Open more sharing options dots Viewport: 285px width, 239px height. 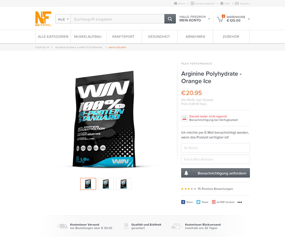(240, 202)
